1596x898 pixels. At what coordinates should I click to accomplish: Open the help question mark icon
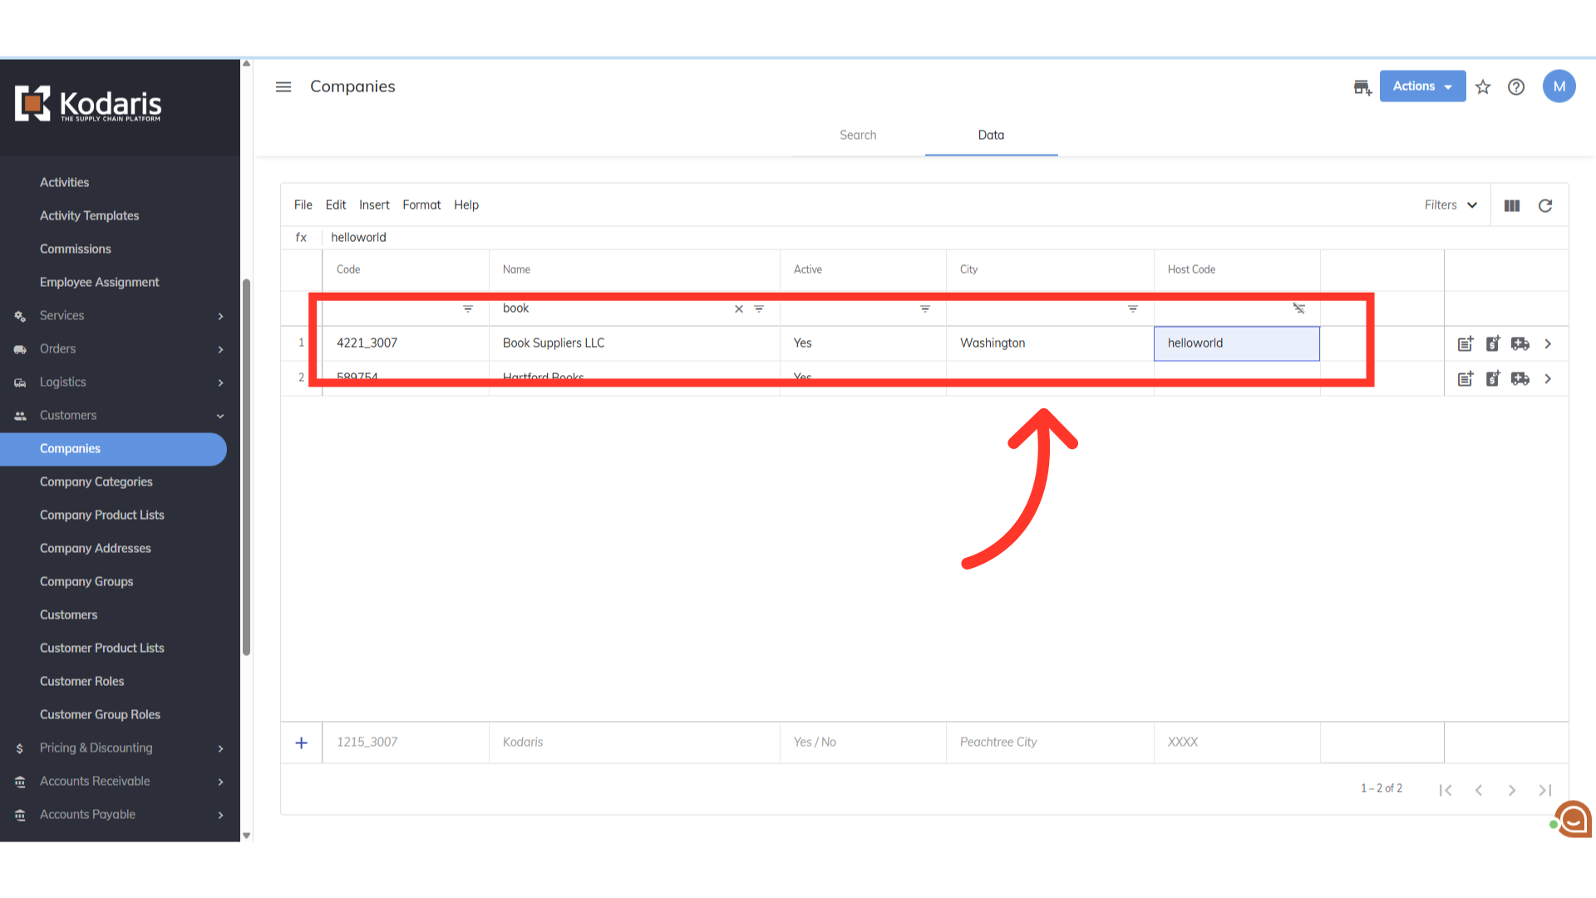(x=1516, y=86)
